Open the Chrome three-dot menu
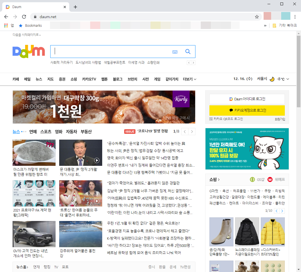The image size is (301, 272). pyautogui.click(x=295, y=17)
